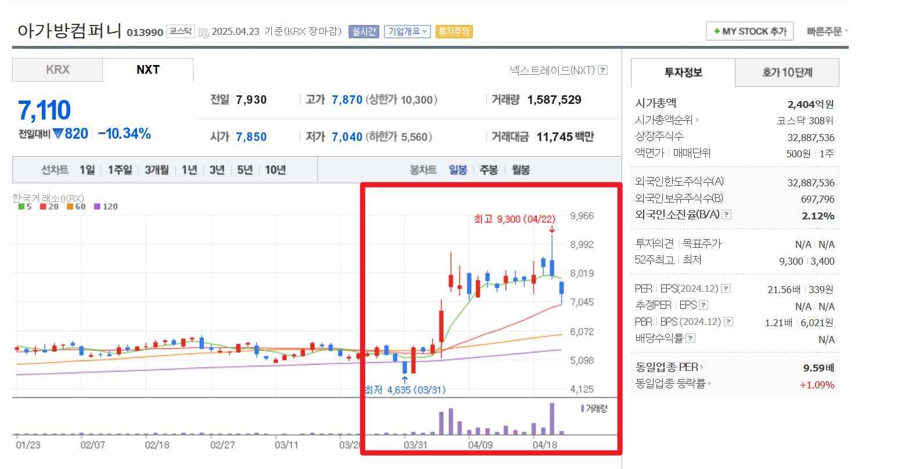Click the stock name 아가방컴퍼니
The width and height of the screenshot is (901, 469).
(69, 31)
